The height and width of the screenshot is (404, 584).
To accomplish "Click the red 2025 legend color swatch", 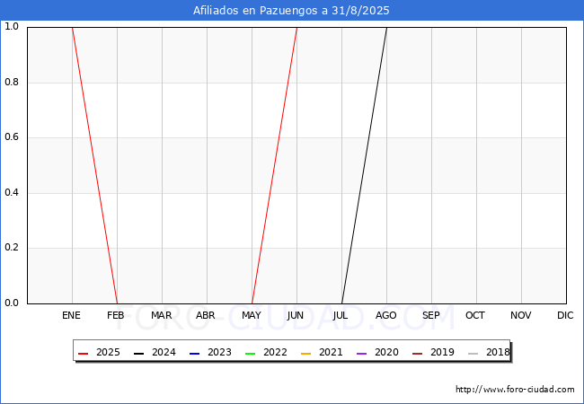I will [84, 353].
